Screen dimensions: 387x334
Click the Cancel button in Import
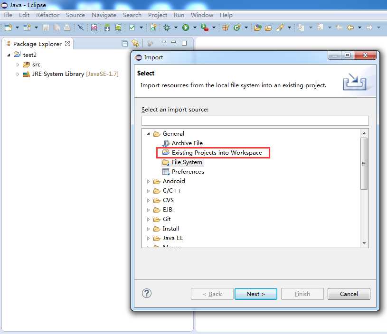coord(349,294)
